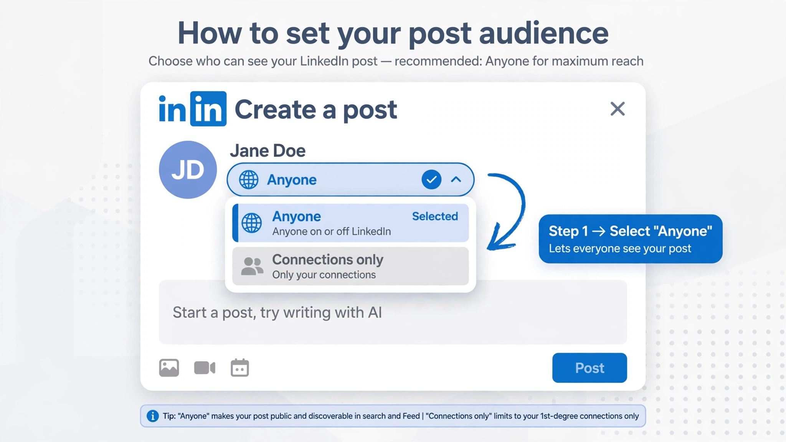Click the add photo icon
The image size is (786, 442).
coord(169,368)
